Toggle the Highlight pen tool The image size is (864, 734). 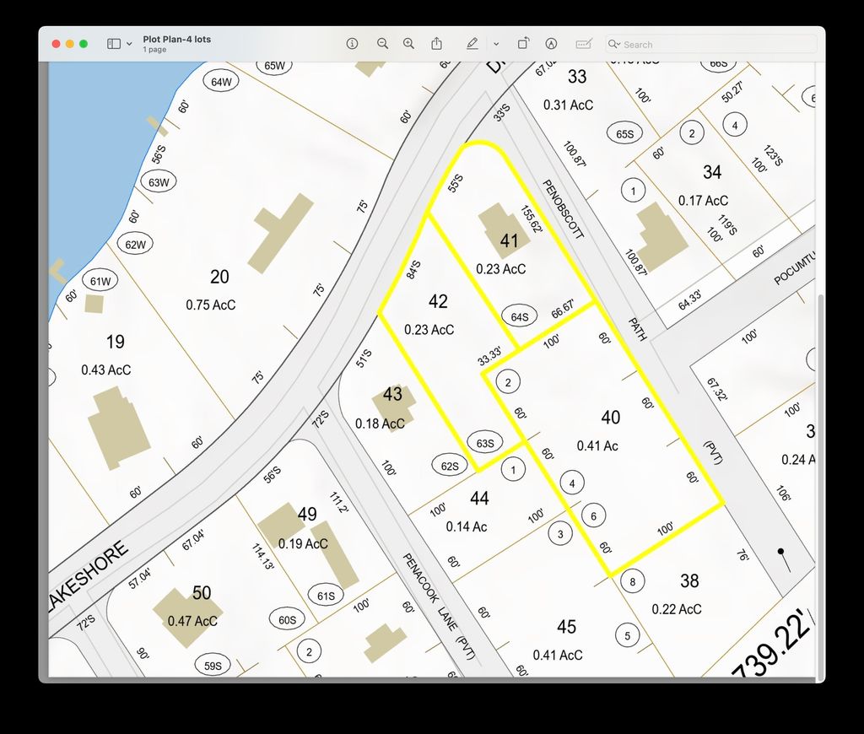472,44
